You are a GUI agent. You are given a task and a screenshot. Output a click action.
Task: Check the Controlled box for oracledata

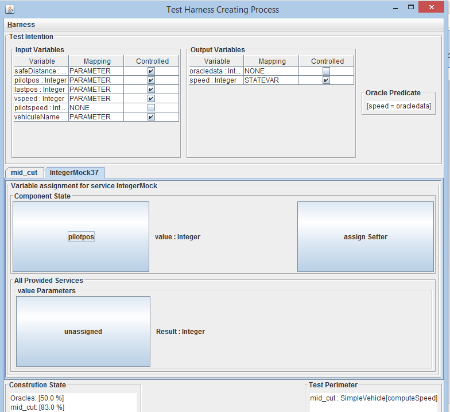click(x=326, y=71)
